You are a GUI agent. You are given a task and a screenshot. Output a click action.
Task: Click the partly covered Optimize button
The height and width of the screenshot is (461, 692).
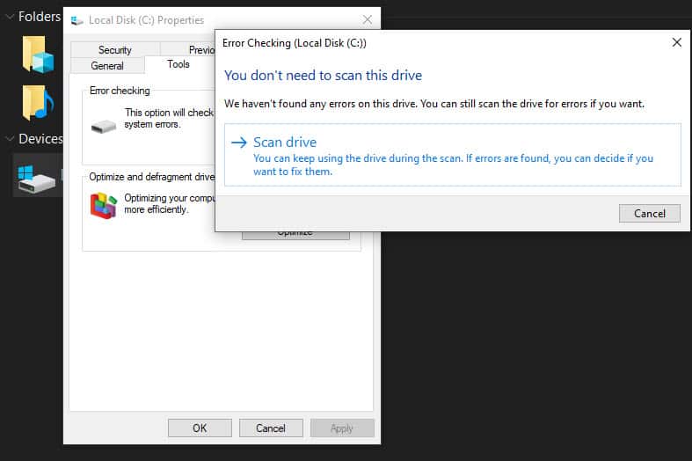[295, 236]
